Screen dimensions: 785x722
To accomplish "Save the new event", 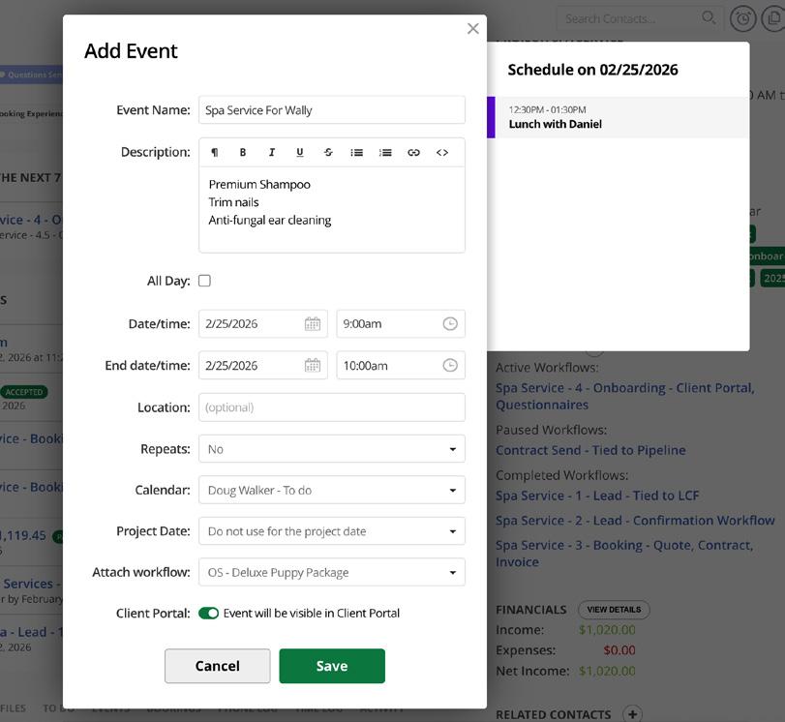I will [x=332, y=666].
